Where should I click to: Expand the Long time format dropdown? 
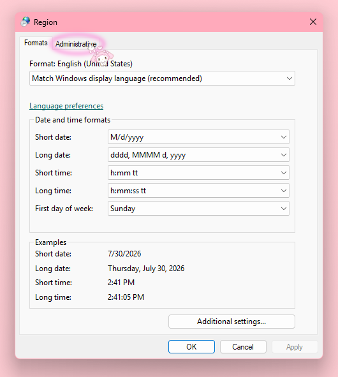click(x=198, y=191)
